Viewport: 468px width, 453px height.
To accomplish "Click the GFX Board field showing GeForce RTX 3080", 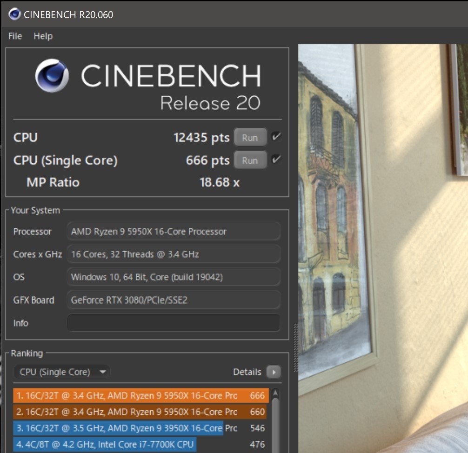I will coord(174,300).
